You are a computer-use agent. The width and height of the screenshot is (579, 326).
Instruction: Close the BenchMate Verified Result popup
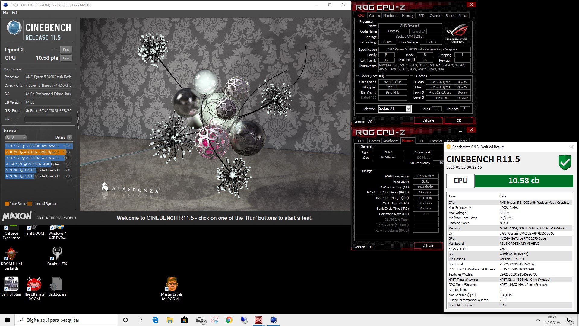(572, 147)
